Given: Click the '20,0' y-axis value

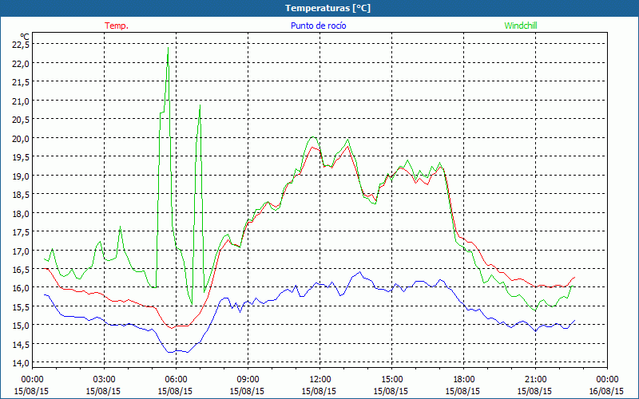Looking at the screenshot, I should tap(21, 138).
